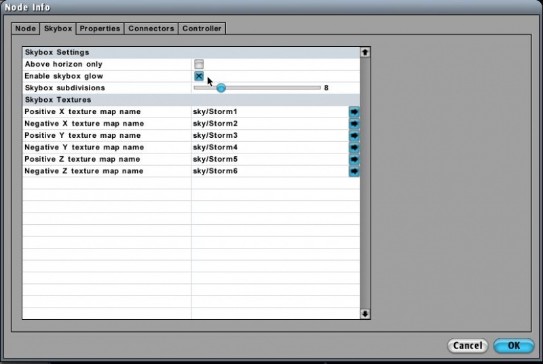Switch to the Connectors tab

[151, 29]
